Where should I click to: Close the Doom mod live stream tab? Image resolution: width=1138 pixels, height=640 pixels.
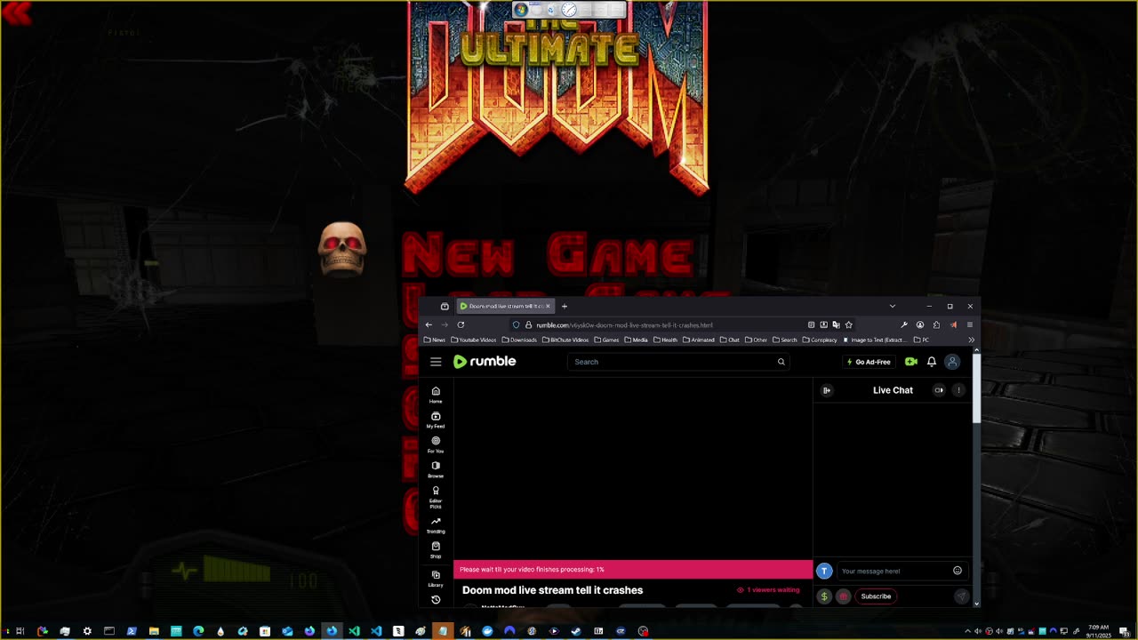548,307
